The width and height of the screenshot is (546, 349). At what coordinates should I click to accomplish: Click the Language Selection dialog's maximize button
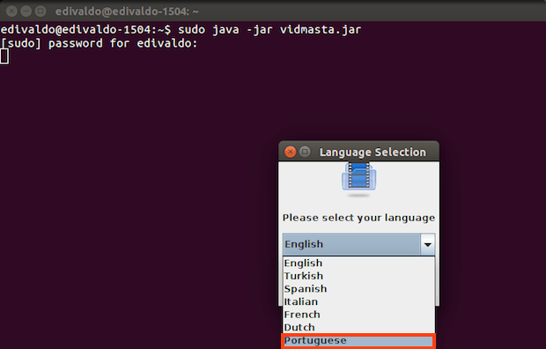coord(305,152)
